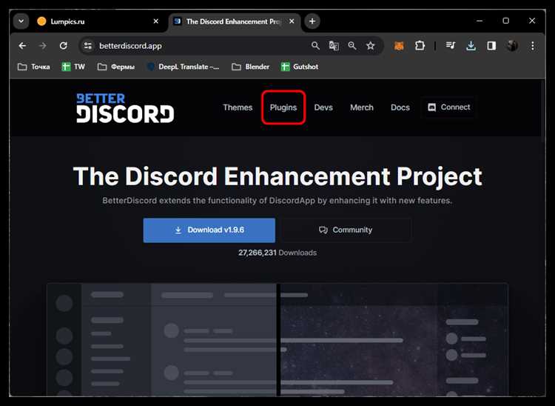Open the media control icon
Image resolution: width=555 pixels, height=406 pixels.
tap(451, 46)
